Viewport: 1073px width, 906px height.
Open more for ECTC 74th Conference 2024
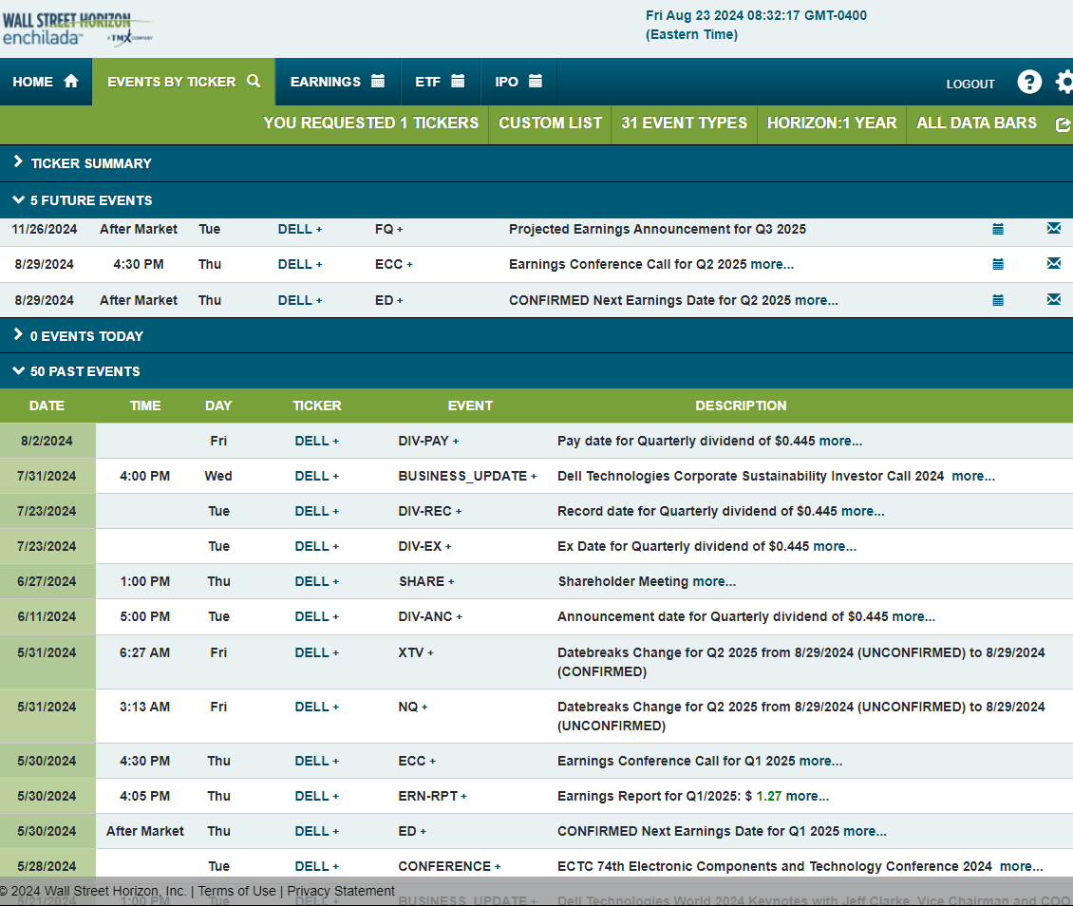coord(1021,866)
